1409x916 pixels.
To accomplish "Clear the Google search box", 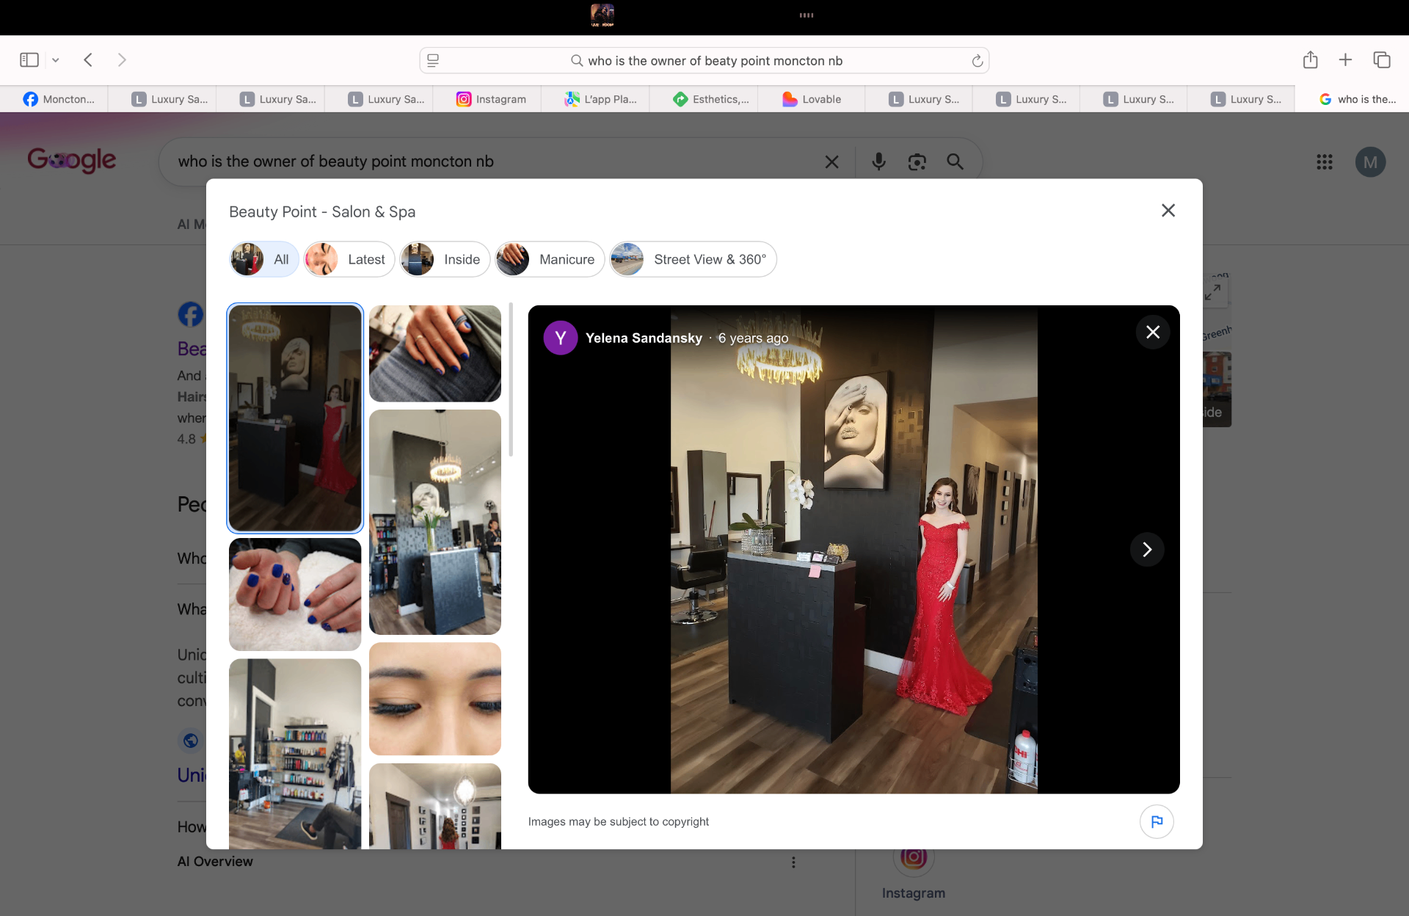I will click(831, 162).
